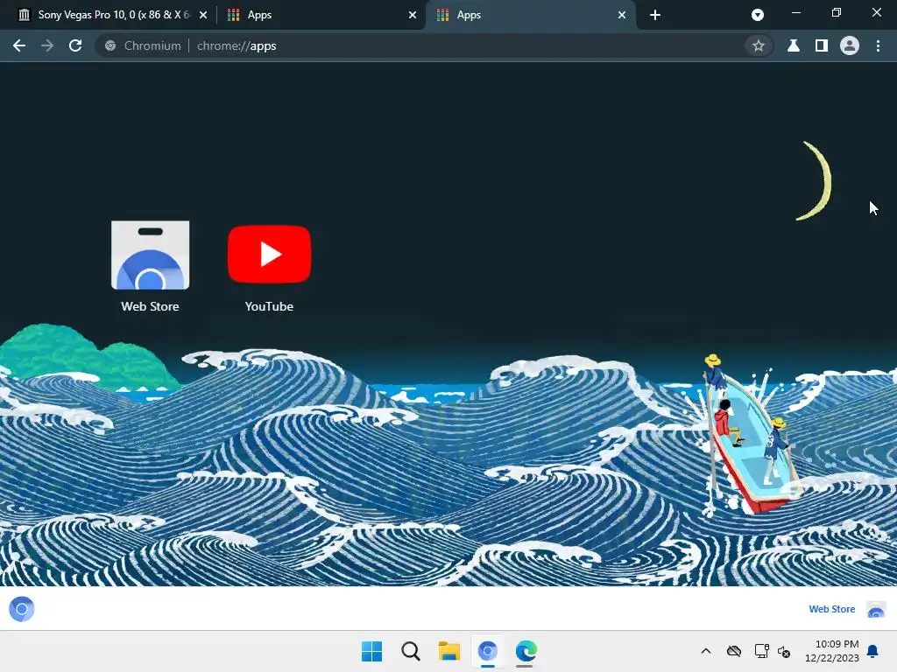Go back to the previous page

pyautogui.click(x=19, y=45)
